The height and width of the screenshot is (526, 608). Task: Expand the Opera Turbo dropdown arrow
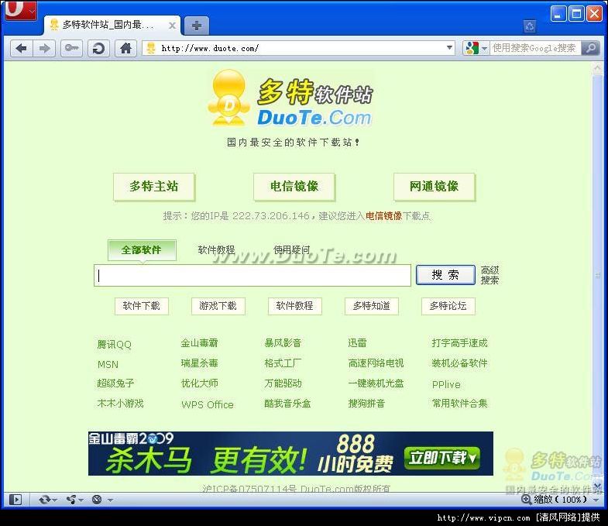[110, 500]
